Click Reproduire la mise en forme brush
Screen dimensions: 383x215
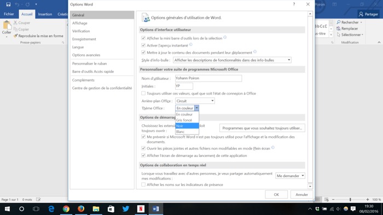[15, 36]
